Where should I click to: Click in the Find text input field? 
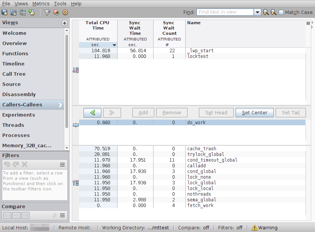pyautogui.click(x=225, y=12)
